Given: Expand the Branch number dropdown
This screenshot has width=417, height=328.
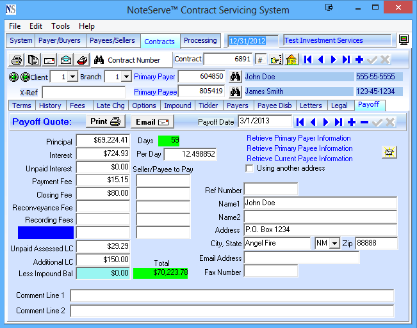Looking at the screenshot, I should click(126, 77).
